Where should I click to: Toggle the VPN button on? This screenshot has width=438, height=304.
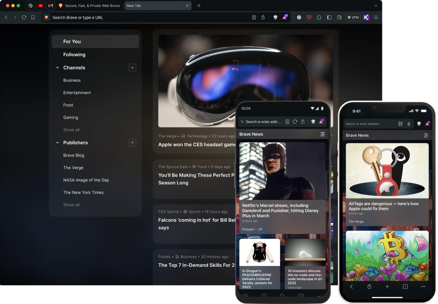pyautogui.click(x=353, y=17)
